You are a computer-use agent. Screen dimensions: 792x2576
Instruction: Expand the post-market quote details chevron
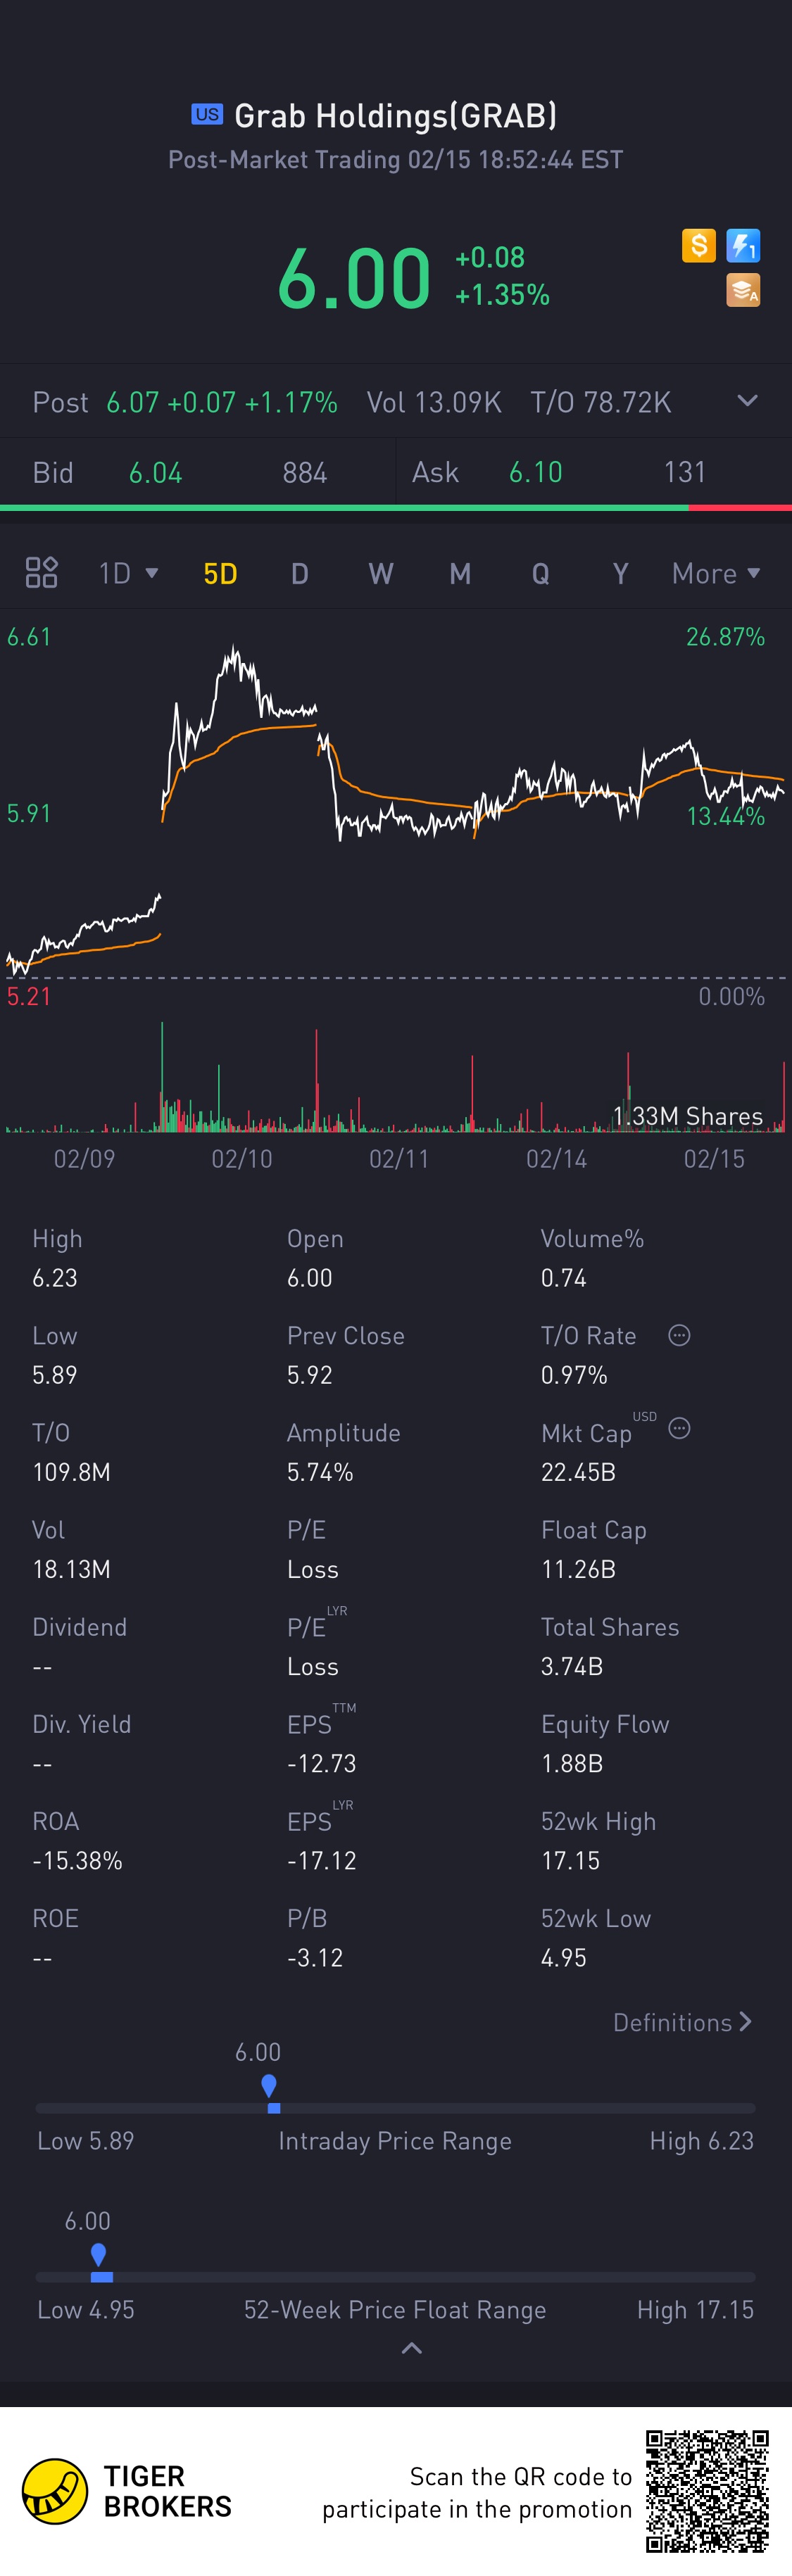tap(747, 401)
